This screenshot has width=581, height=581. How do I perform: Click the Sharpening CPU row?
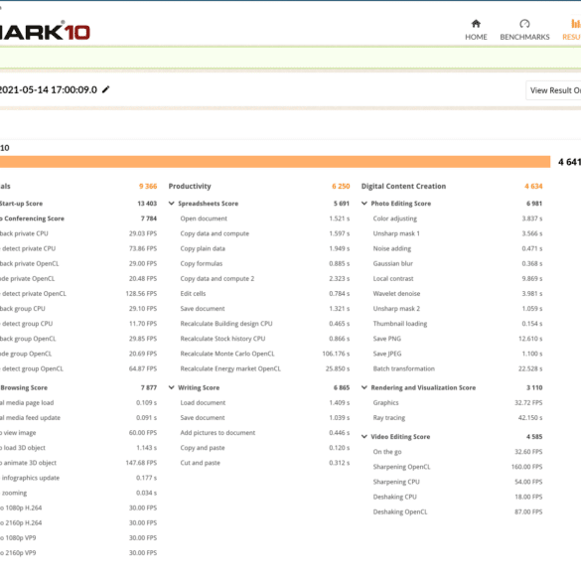(458, 482)
